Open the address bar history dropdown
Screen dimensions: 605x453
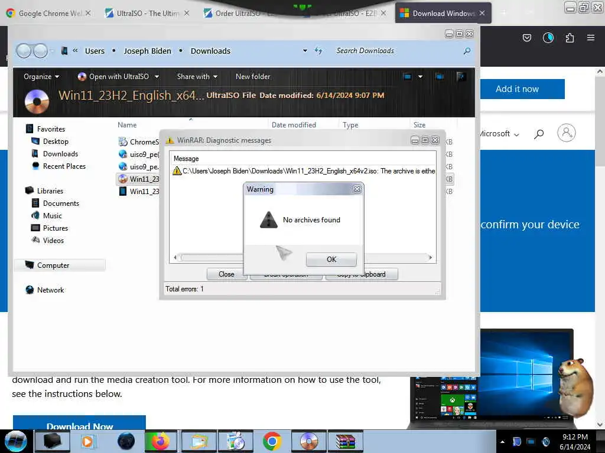(x=305, y=51)
